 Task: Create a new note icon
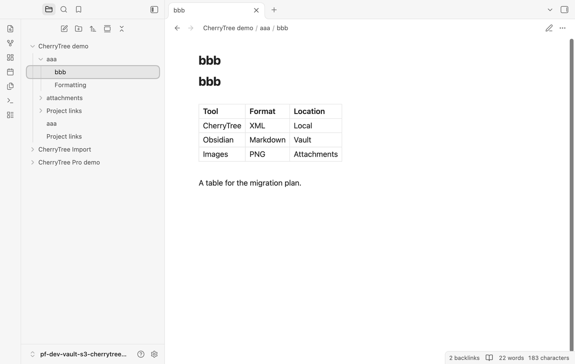tap(64, 29)
